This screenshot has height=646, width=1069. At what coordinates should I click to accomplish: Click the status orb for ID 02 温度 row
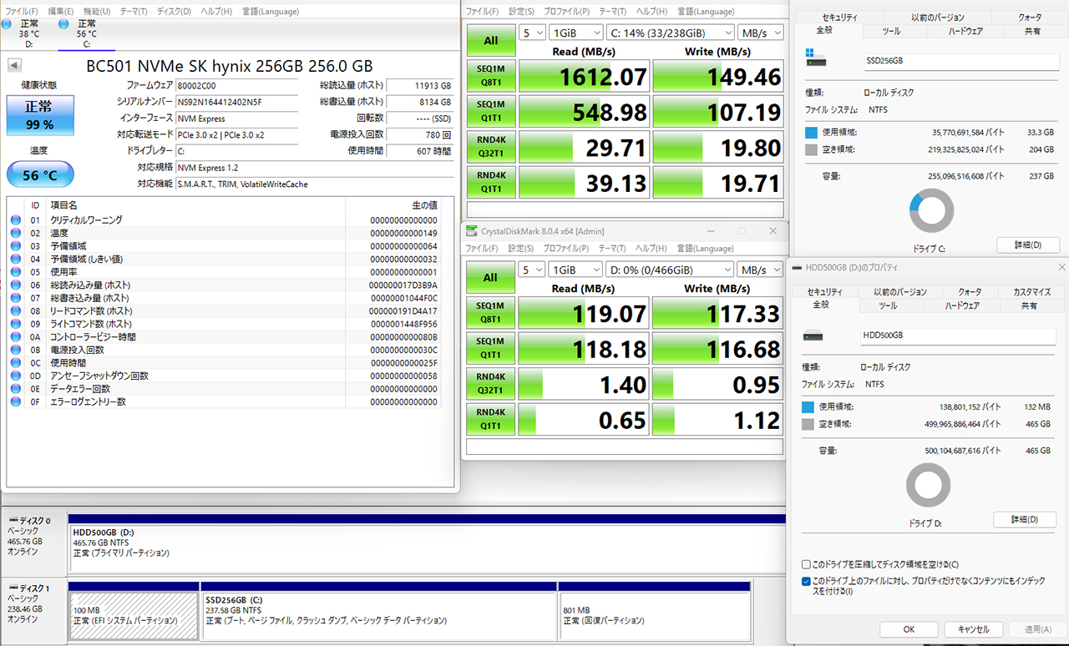16,233
